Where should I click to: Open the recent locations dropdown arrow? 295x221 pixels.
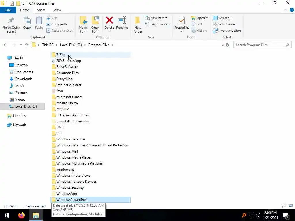pos(21,45)
